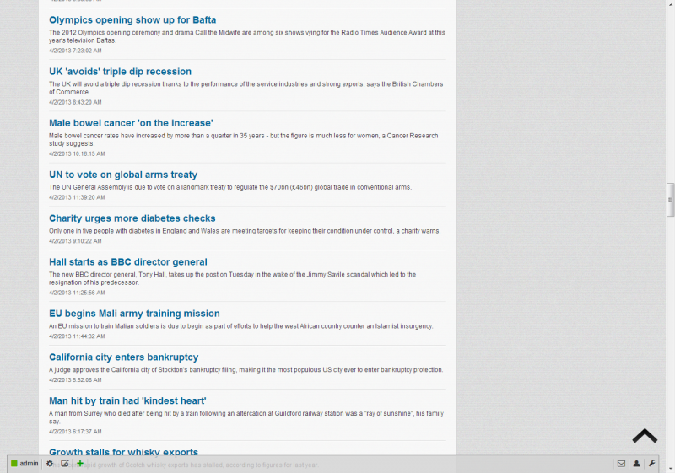Click the timestamp 4/2/2013 11:25:56 AM

(77, 293)
